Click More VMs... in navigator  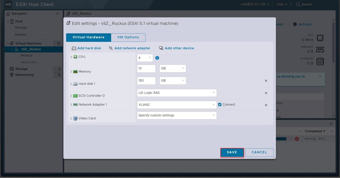(30, 63)
